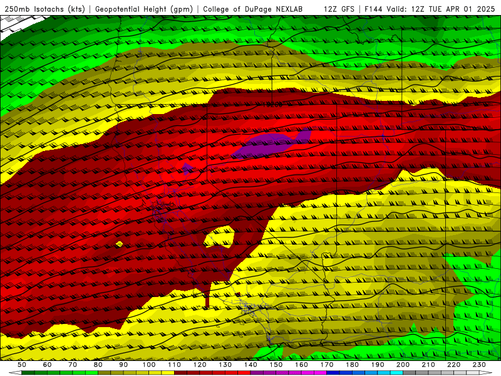Click the '120' color bar label
This screenshot has width=501, height=376.
point(200,365)
